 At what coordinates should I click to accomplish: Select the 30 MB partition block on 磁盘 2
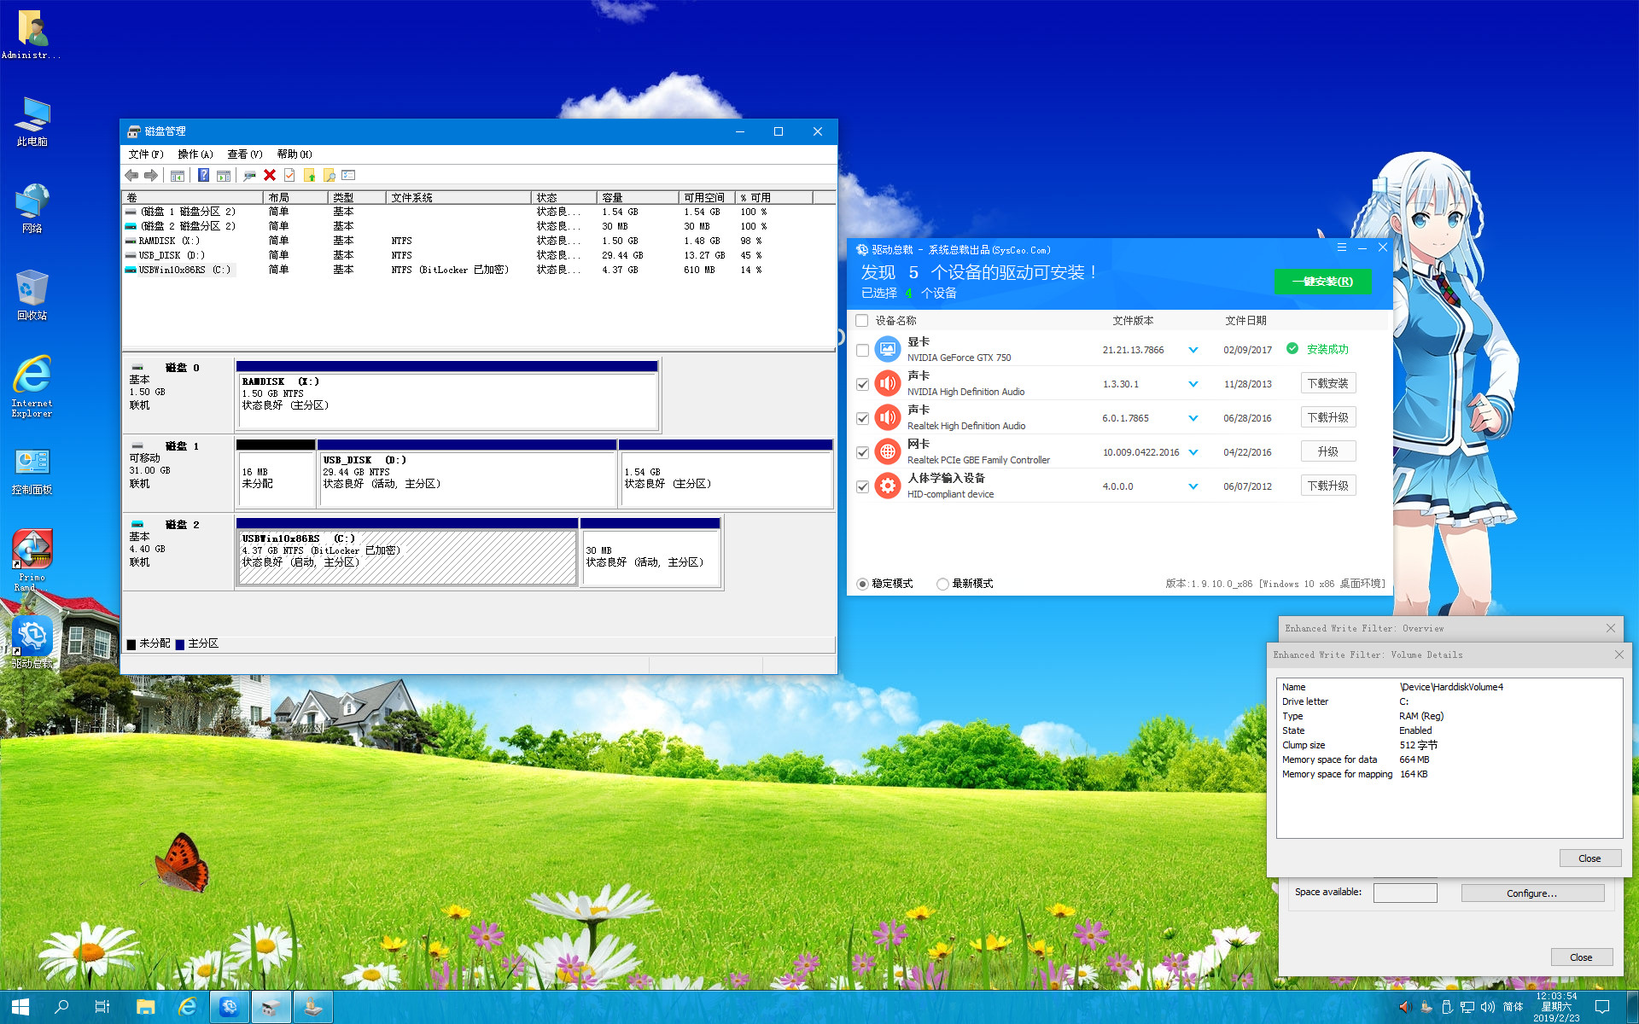650,552
